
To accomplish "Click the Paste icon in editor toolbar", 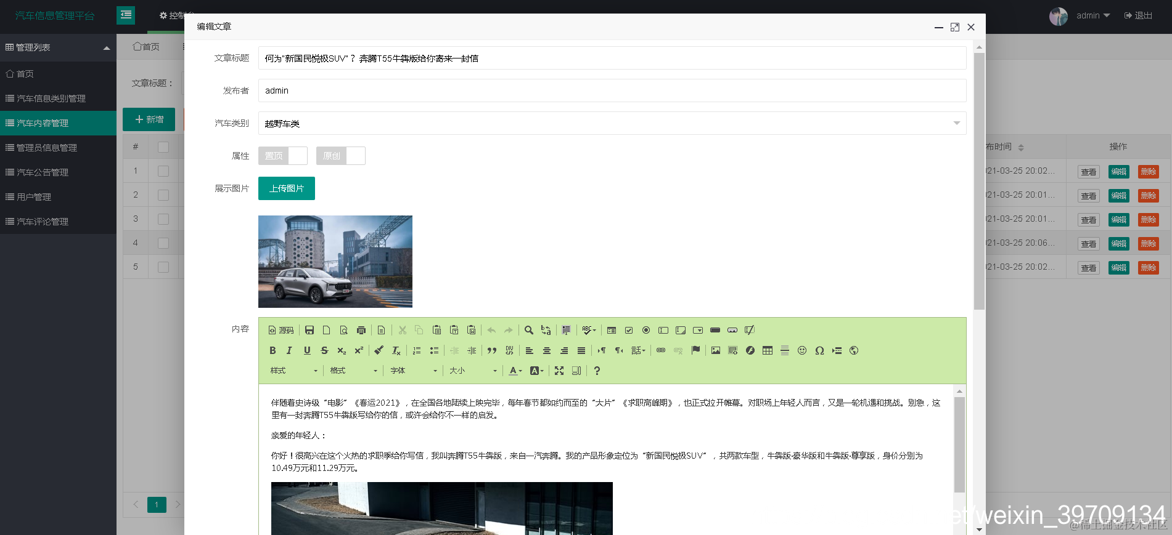I will [437, 331].
